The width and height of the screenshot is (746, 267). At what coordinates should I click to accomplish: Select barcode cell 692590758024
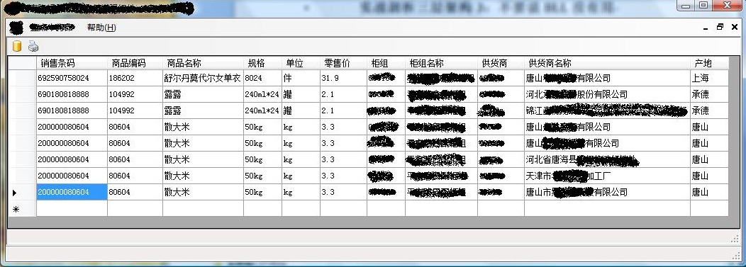[72, 78]
